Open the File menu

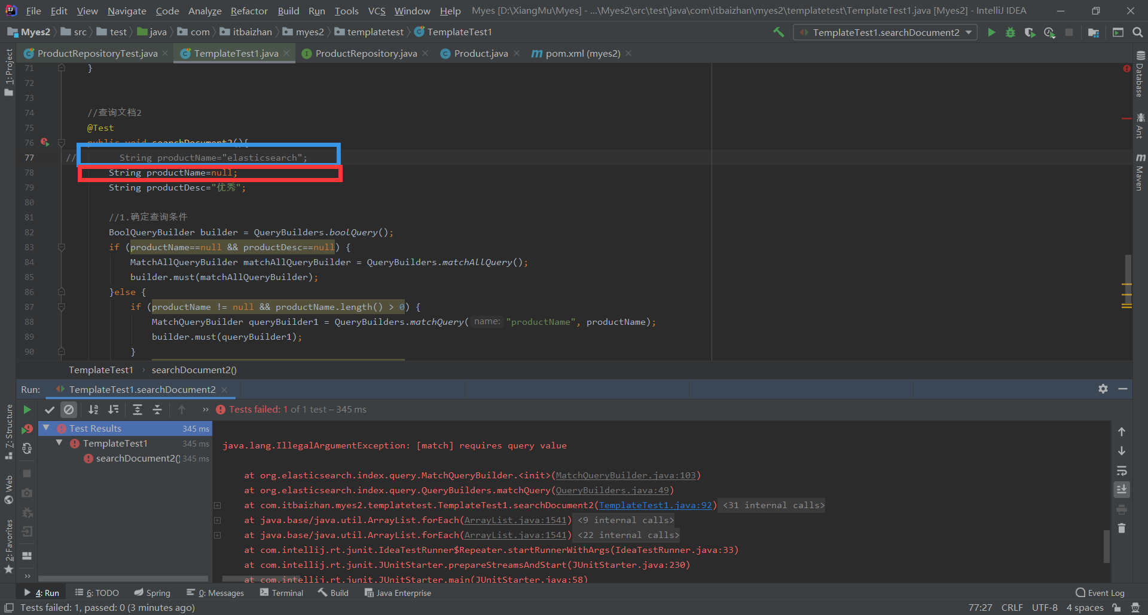tap(33, 11)
